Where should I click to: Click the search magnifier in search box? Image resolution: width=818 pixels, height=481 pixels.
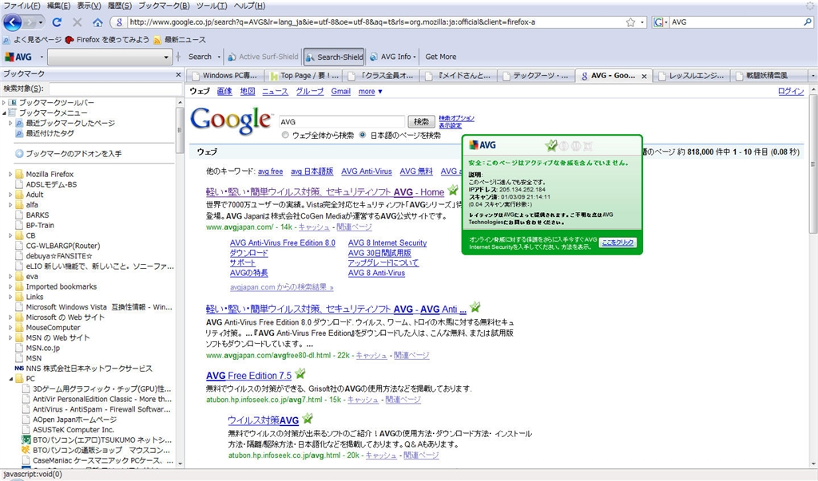[x=808, y=22]
